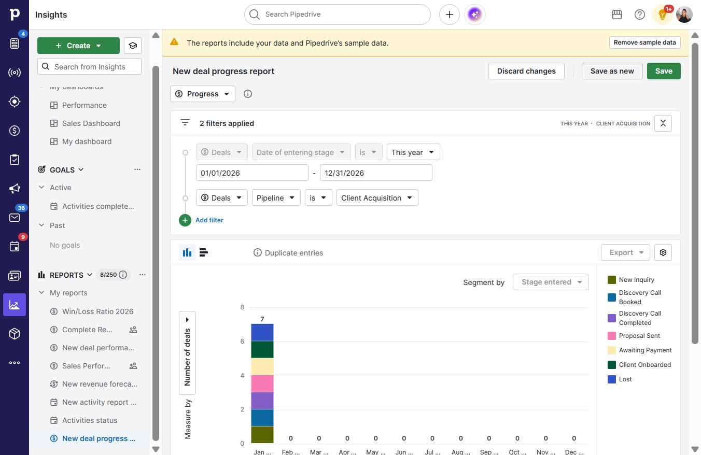
Task: Collapse the GOALS section
Action: 81,169
